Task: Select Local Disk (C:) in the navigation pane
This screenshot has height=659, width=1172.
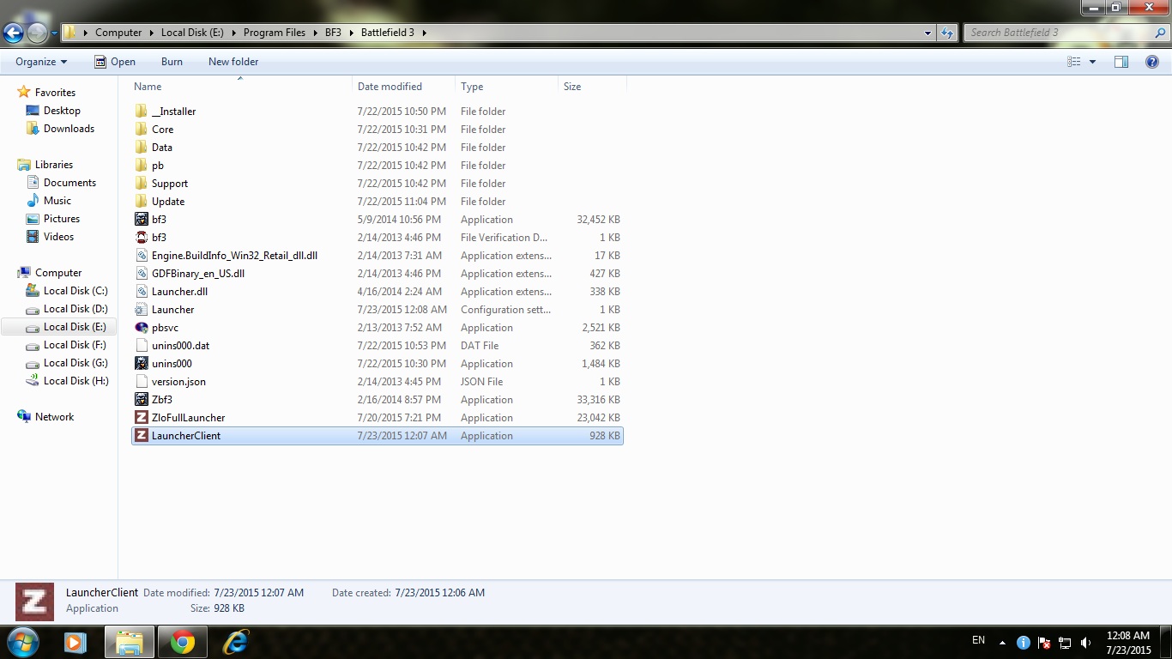Action: coord(76,291)
